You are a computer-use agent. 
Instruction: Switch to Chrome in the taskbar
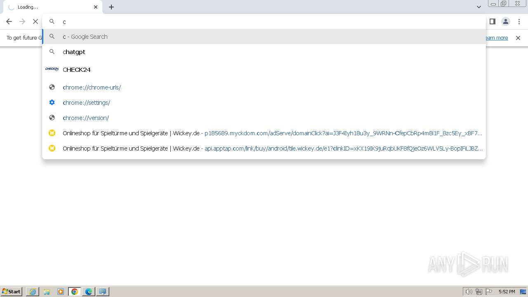[x=75, y=292]
